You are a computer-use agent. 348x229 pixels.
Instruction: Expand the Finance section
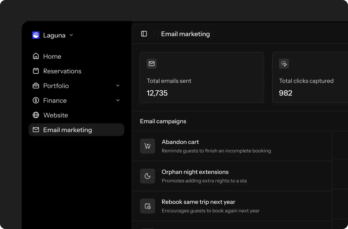pos(118,100)
